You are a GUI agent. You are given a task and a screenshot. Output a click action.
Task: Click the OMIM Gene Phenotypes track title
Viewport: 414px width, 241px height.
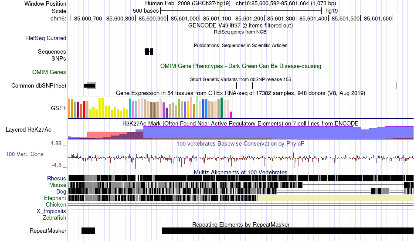point(241,66)
